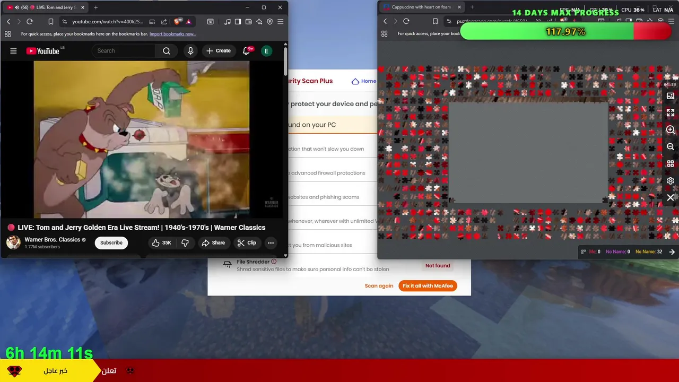The image size is (679, 382).
Task: Arrange puzzle pieces with grid icon
Action: pos(671,164)
